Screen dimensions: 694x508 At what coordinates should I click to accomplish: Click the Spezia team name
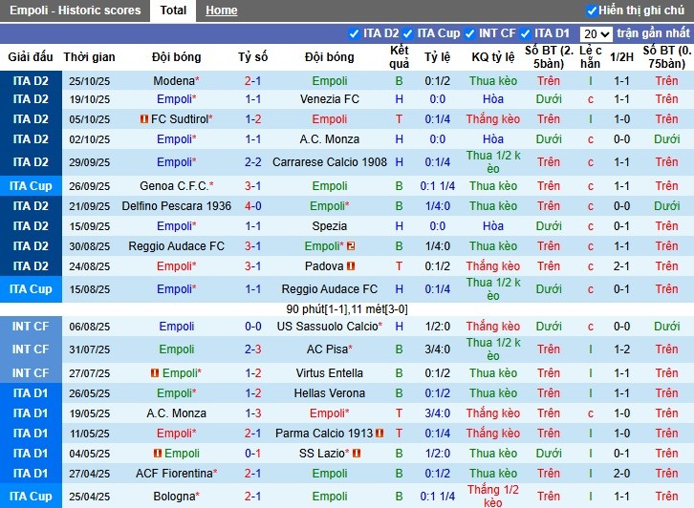tap(329, 226)
